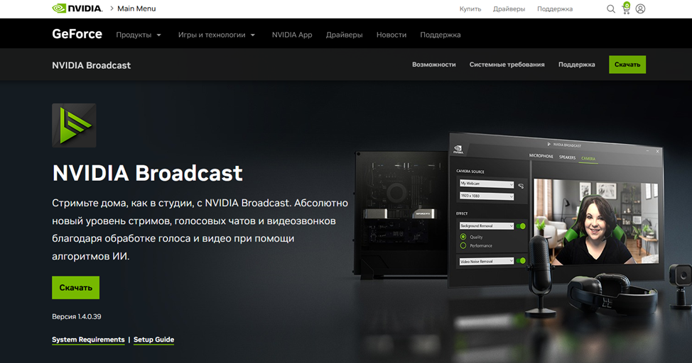Open the My Webcam source dropdown
Viewport: 692px width, 363px height.
[487, 183]
